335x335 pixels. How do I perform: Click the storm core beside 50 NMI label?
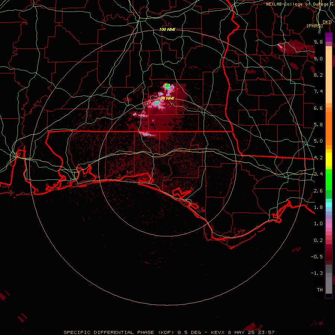point(158,103)
